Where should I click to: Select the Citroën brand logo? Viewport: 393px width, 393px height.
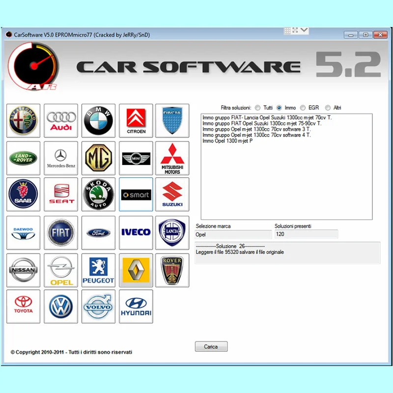point(136,120)
